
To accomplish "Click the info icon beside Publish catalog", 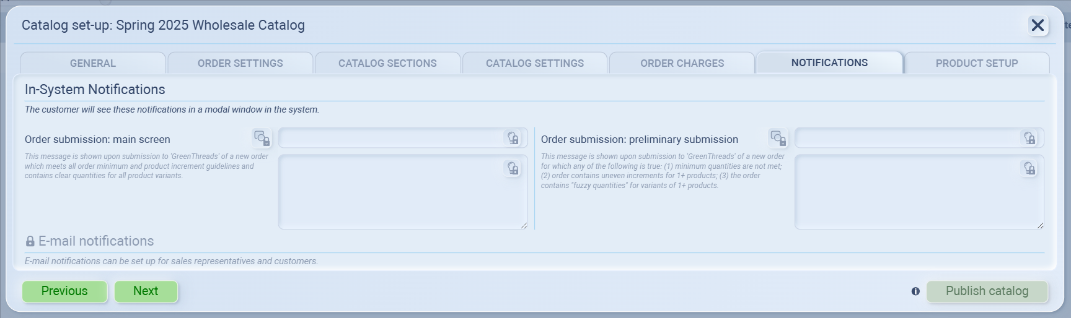I will [915, 291].
